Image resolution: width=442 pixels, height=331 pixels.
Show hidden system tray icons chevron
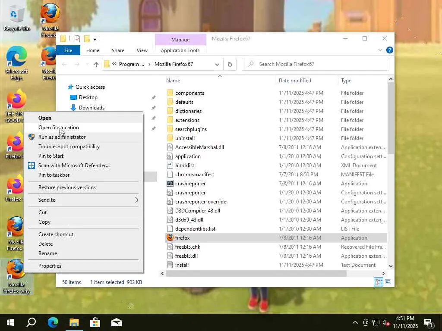tap(355, 322)
